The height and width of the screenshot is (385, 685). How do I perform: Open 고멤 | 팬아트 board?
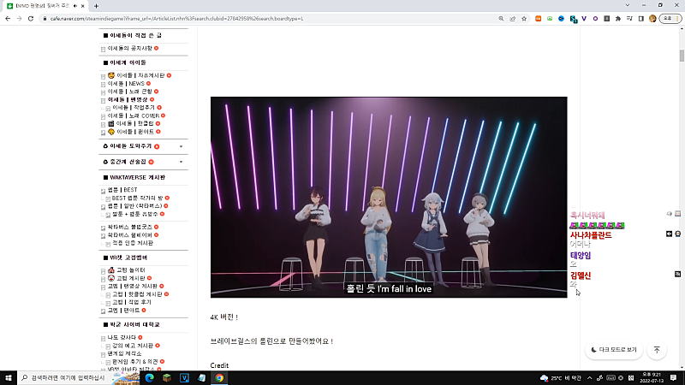coord(123,311)
